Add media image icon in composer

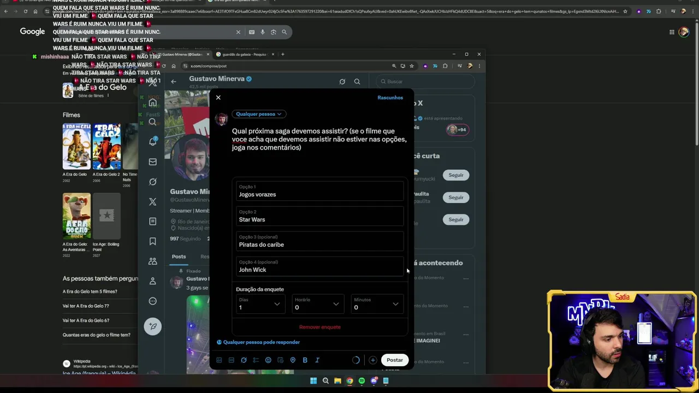[219, 360]
